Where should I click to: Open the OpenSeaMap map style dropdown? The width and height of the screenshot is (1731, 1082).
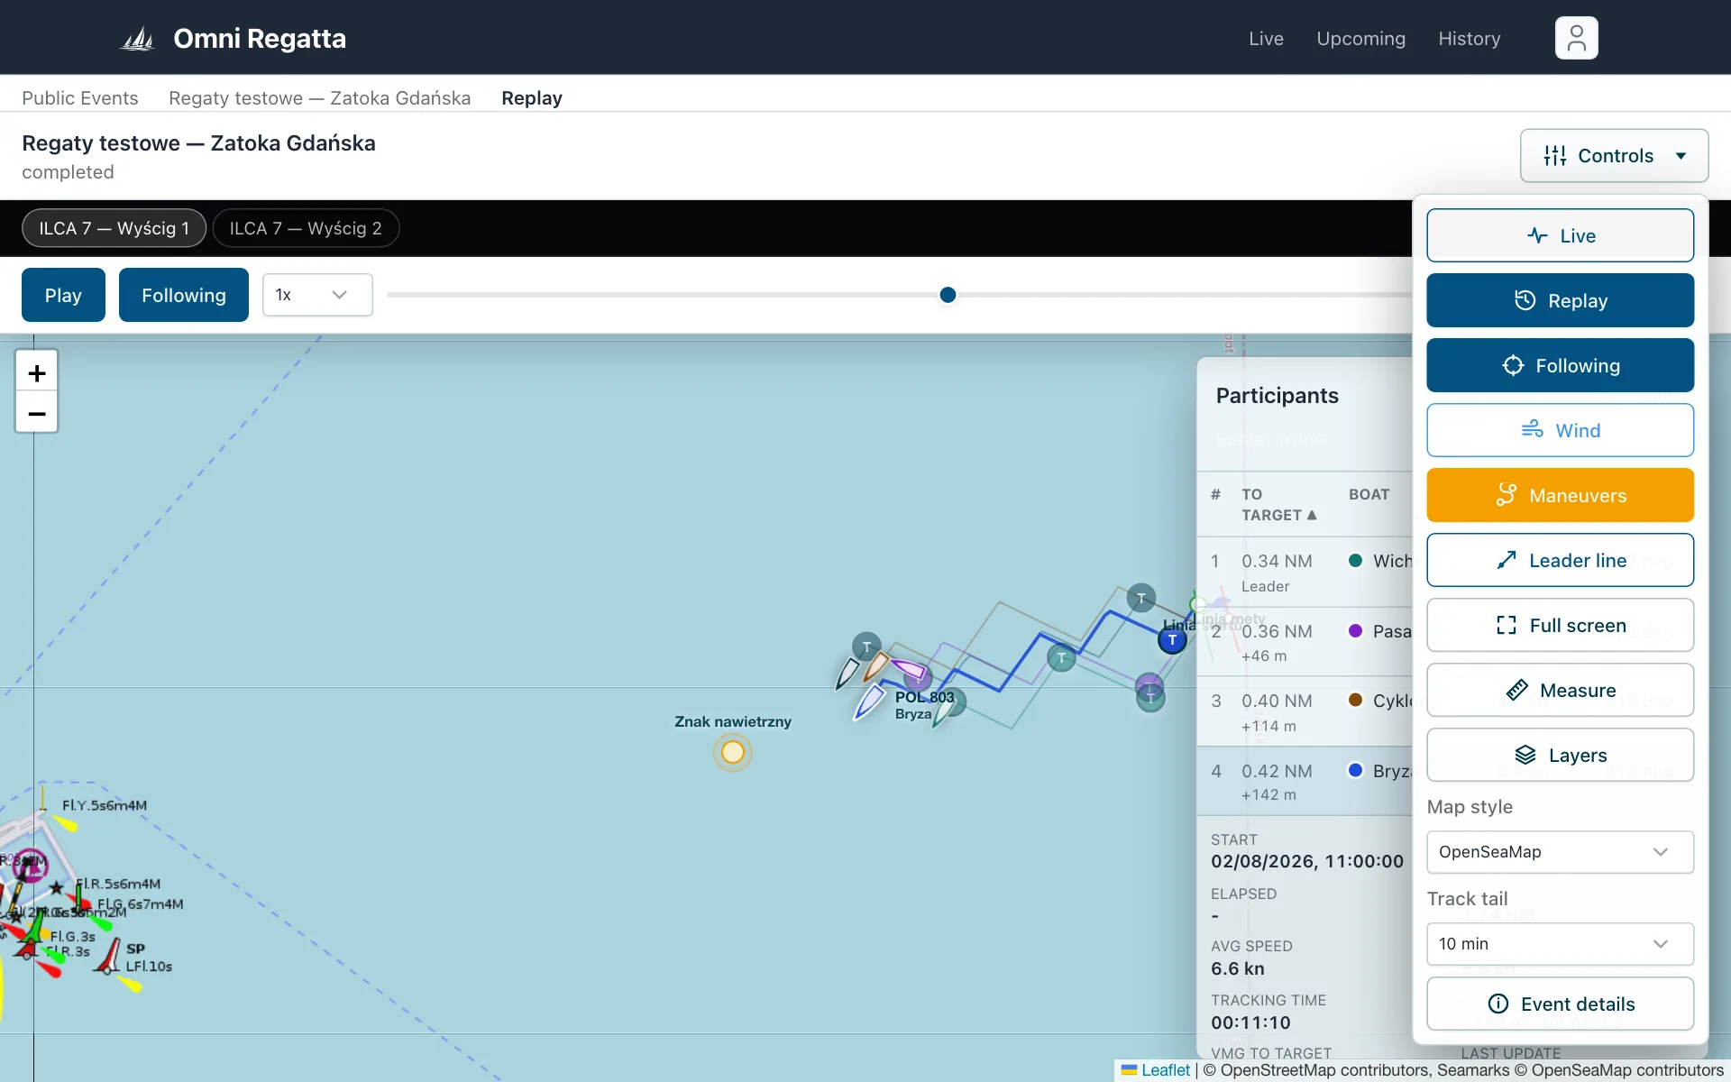click(1560, 852)
